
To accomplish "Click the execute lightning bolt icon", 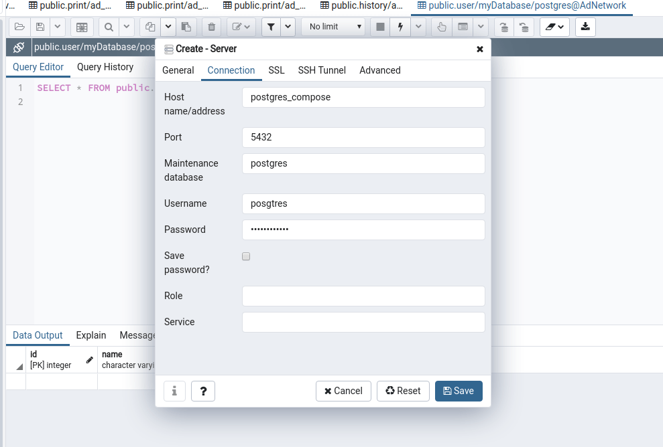I will [400, 27].
